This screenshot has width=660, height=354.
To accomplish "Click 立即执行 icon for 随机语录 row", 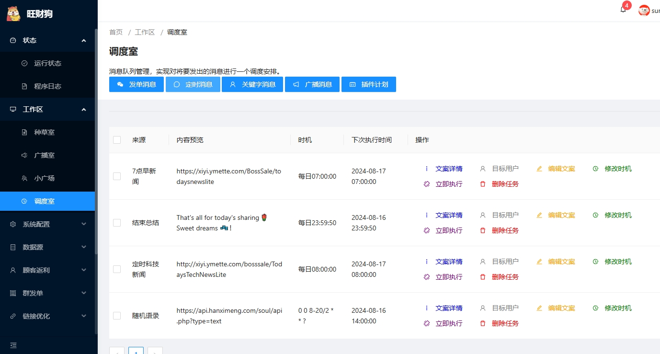I will point(427,323).
